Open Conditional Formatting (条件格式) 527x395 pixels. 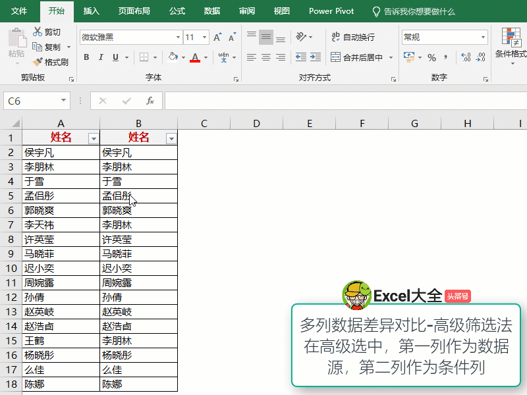point(511,45)
